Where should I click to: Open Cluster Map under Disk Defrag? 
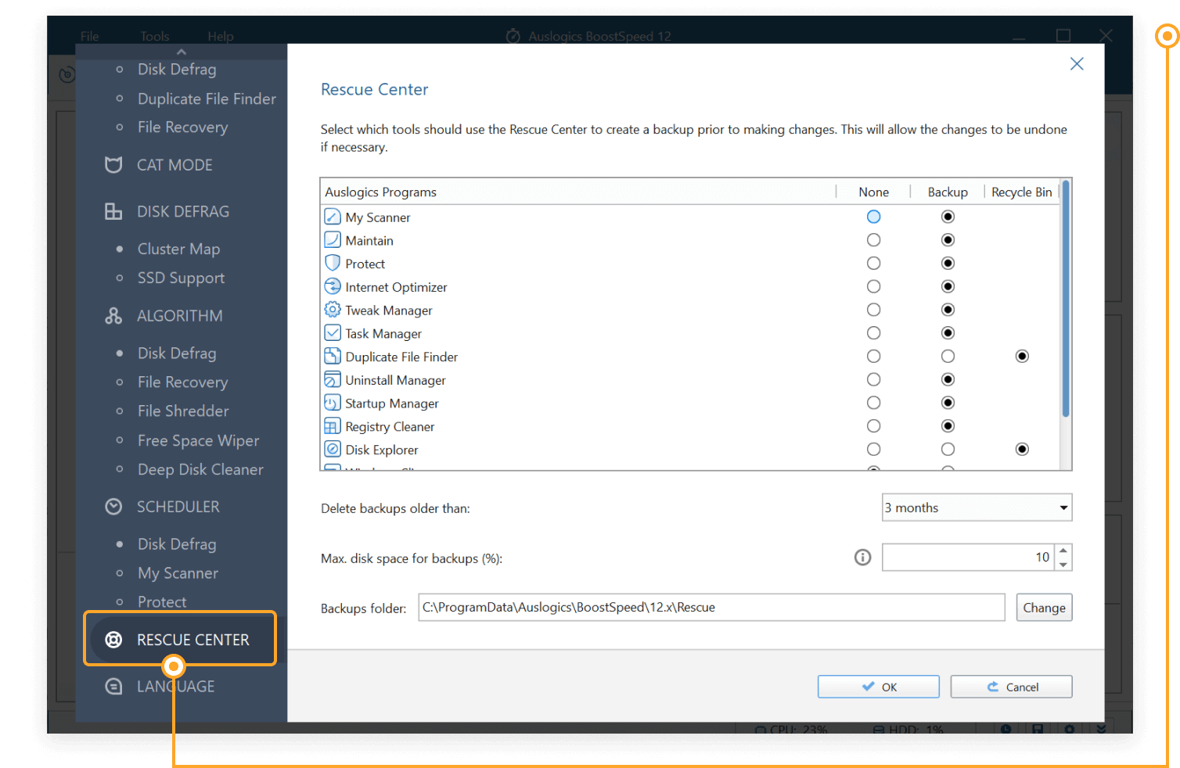coord(178,249)
